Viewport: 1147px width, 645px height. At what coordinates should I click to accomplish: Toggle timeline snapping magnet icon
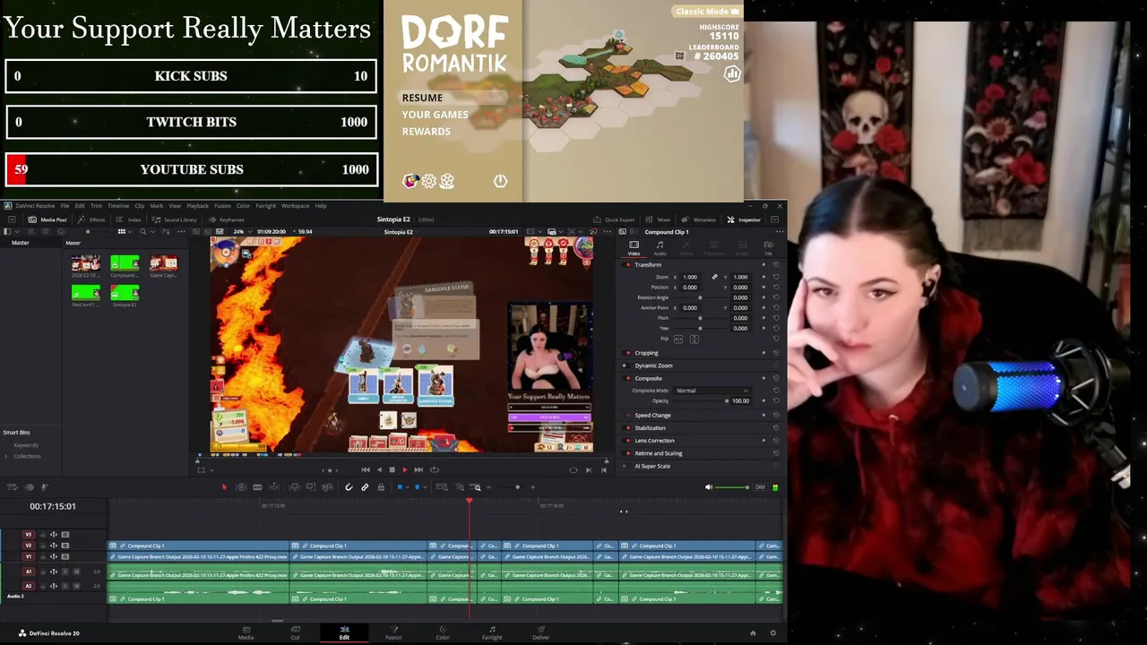tap(349, 487)
